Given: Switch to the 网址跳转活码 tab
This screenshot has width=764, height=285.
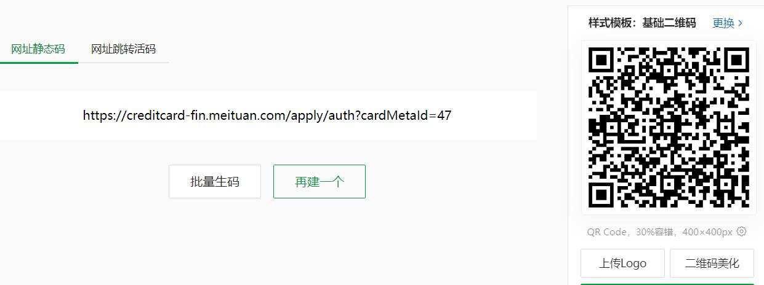Looking at the screenshot, I should pos(123,49).
